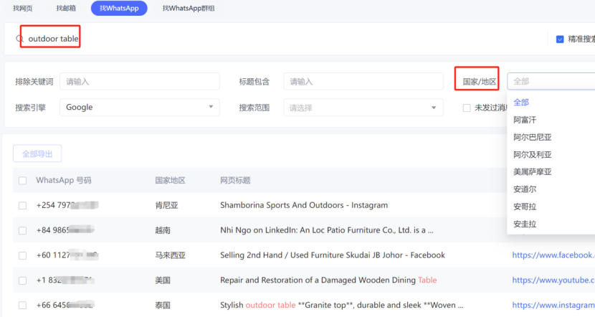Click the WhatsApp 号码 column header
The width and height of the screenshot is (595, 317).
pyautogui.click(x=64, y=180)
